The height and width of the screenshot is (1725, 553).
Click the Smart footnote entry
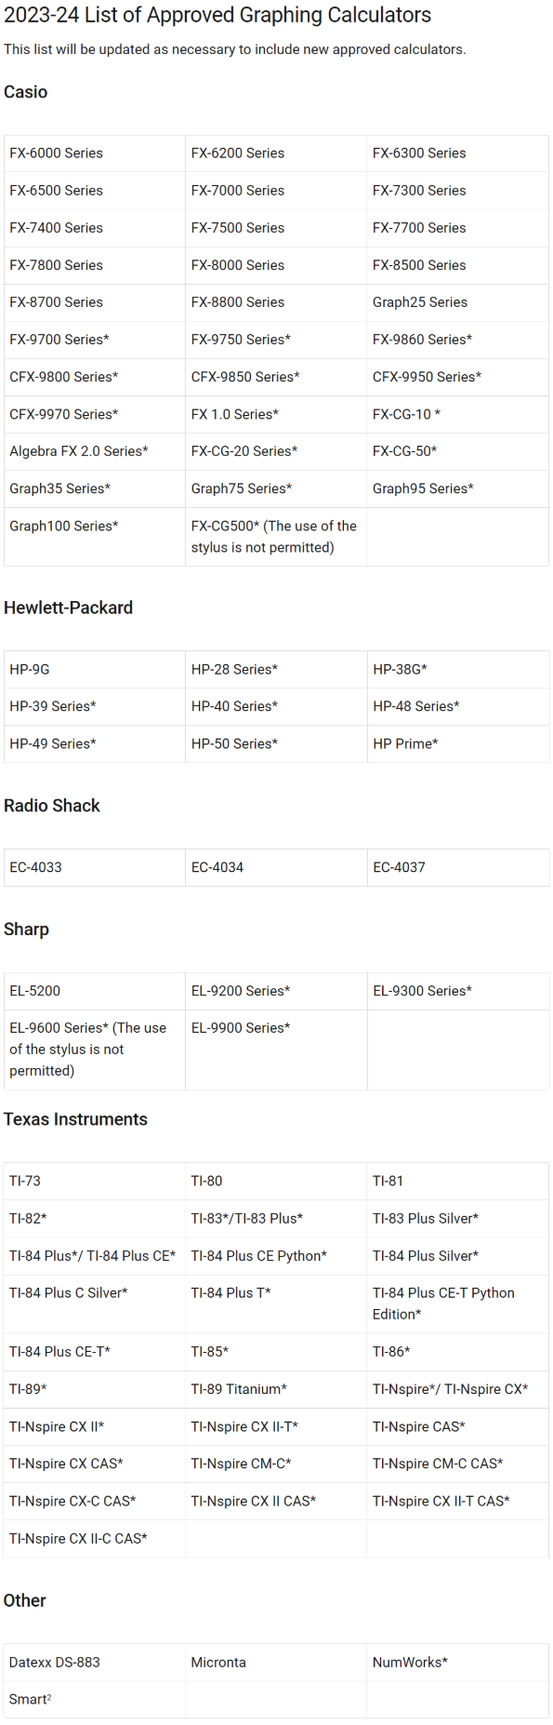[x=95, y=1700]
